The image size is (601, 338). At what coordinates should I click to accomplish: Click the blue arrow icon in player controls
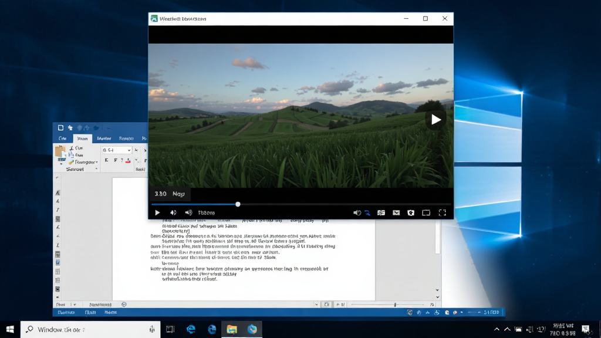point(367,212)
